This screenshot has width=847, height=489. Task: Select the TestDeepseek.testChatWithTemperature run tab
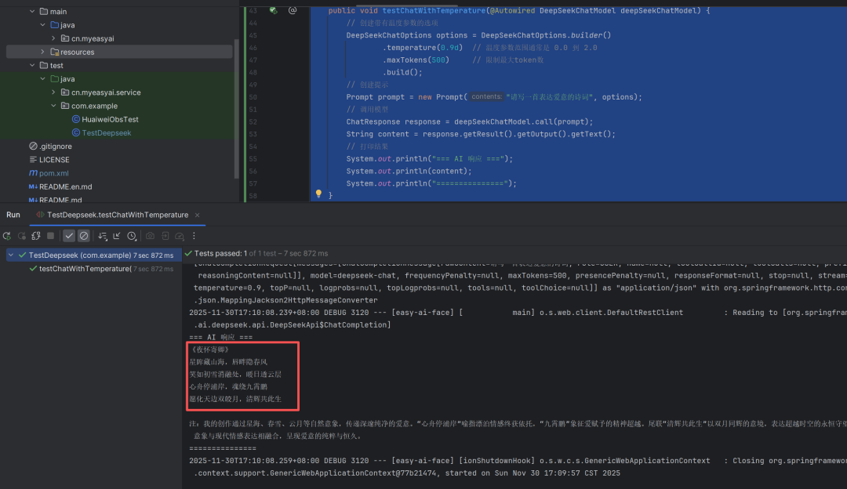(x=118, y=215)
